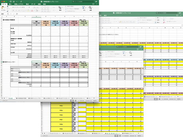Click the Save icon in title bar
This screenshot has width=183, height=137.
14,1
